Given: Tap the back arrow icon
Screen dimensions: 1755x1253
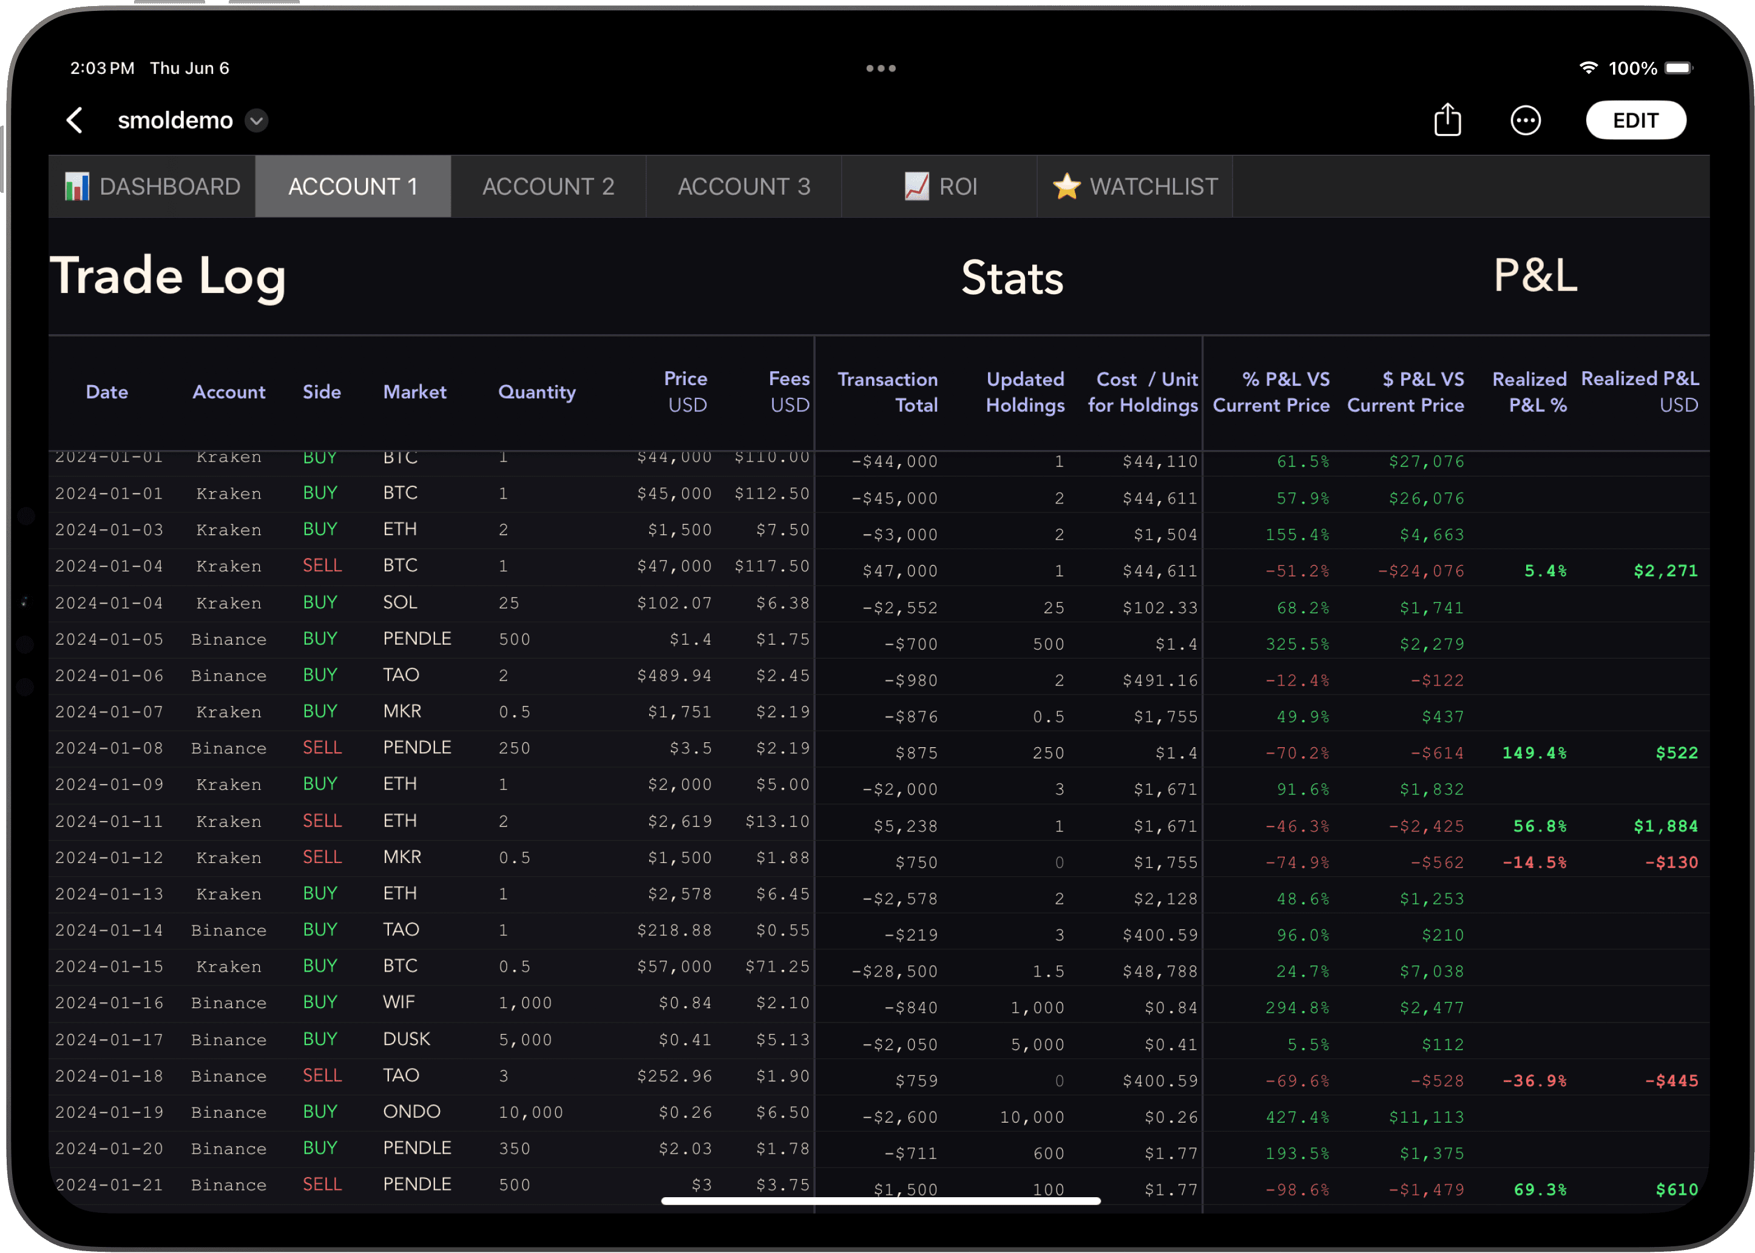Looking at the screenshot, I should pos(75,120).
